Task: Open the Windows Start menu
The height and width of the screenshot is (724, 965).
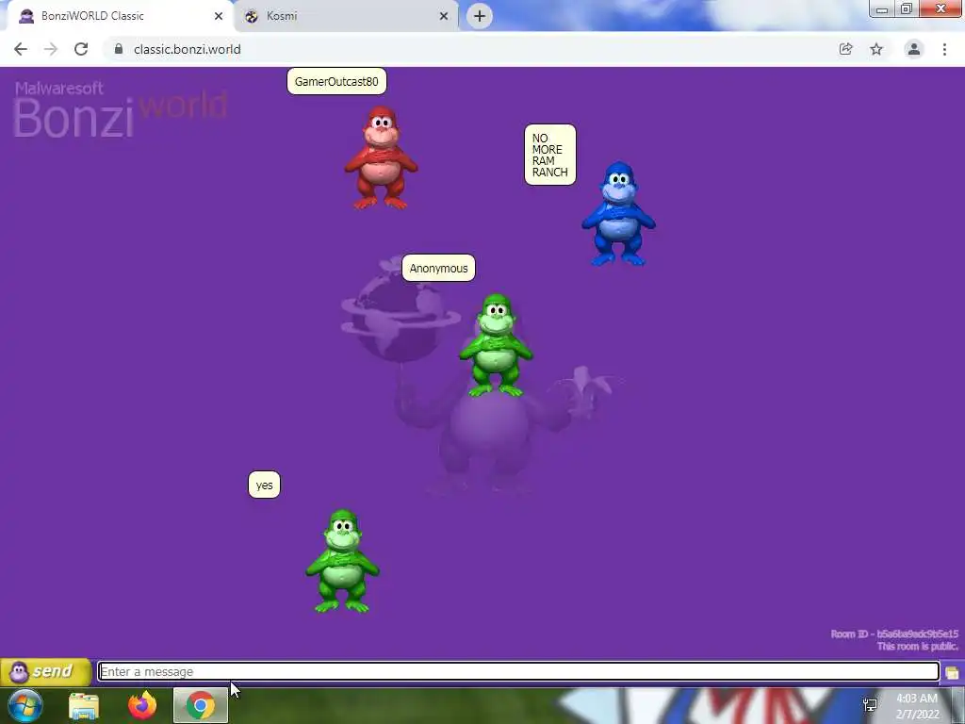Action: 25,705
